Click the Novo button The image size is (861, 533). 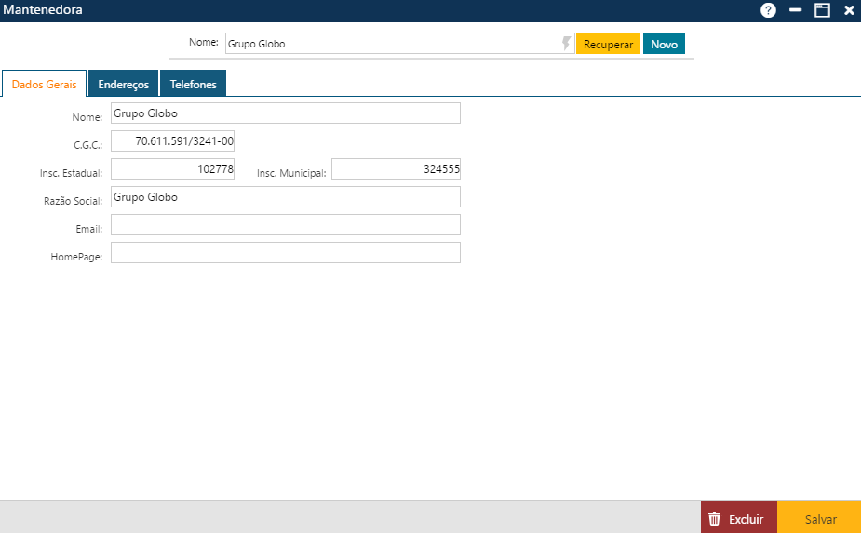(664, 44)
